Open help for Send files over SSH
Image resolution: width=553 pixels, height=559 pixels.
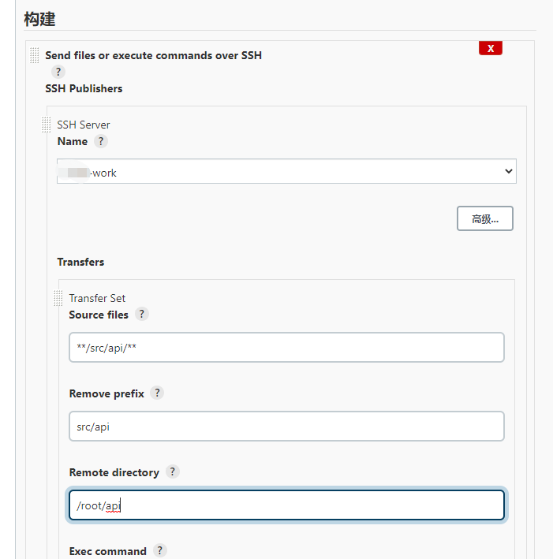click(x=58, y=72)
